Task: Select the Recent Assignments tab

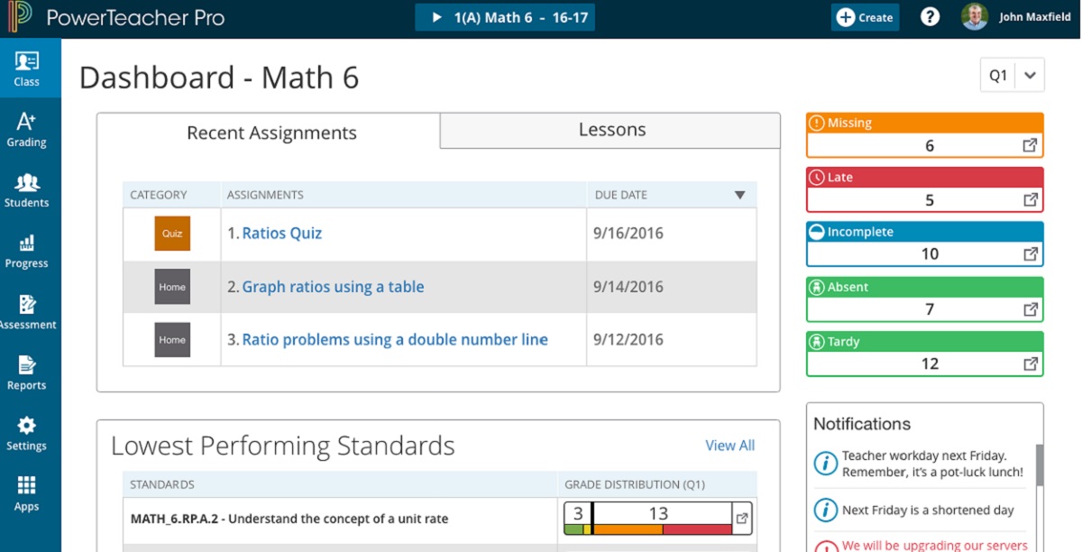Action: tap(271, 133)
